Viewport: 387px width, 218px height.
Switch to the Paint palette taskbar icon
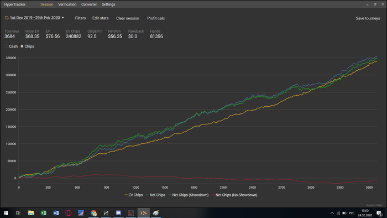click(x=156, y=213)
